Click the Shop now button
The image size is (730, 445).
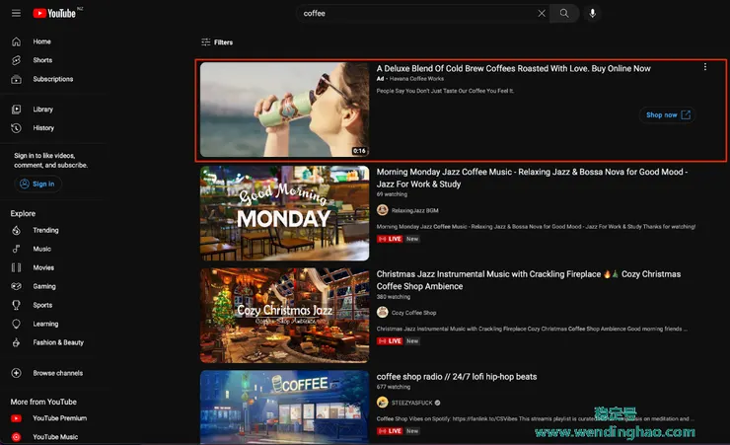[668, 114]
